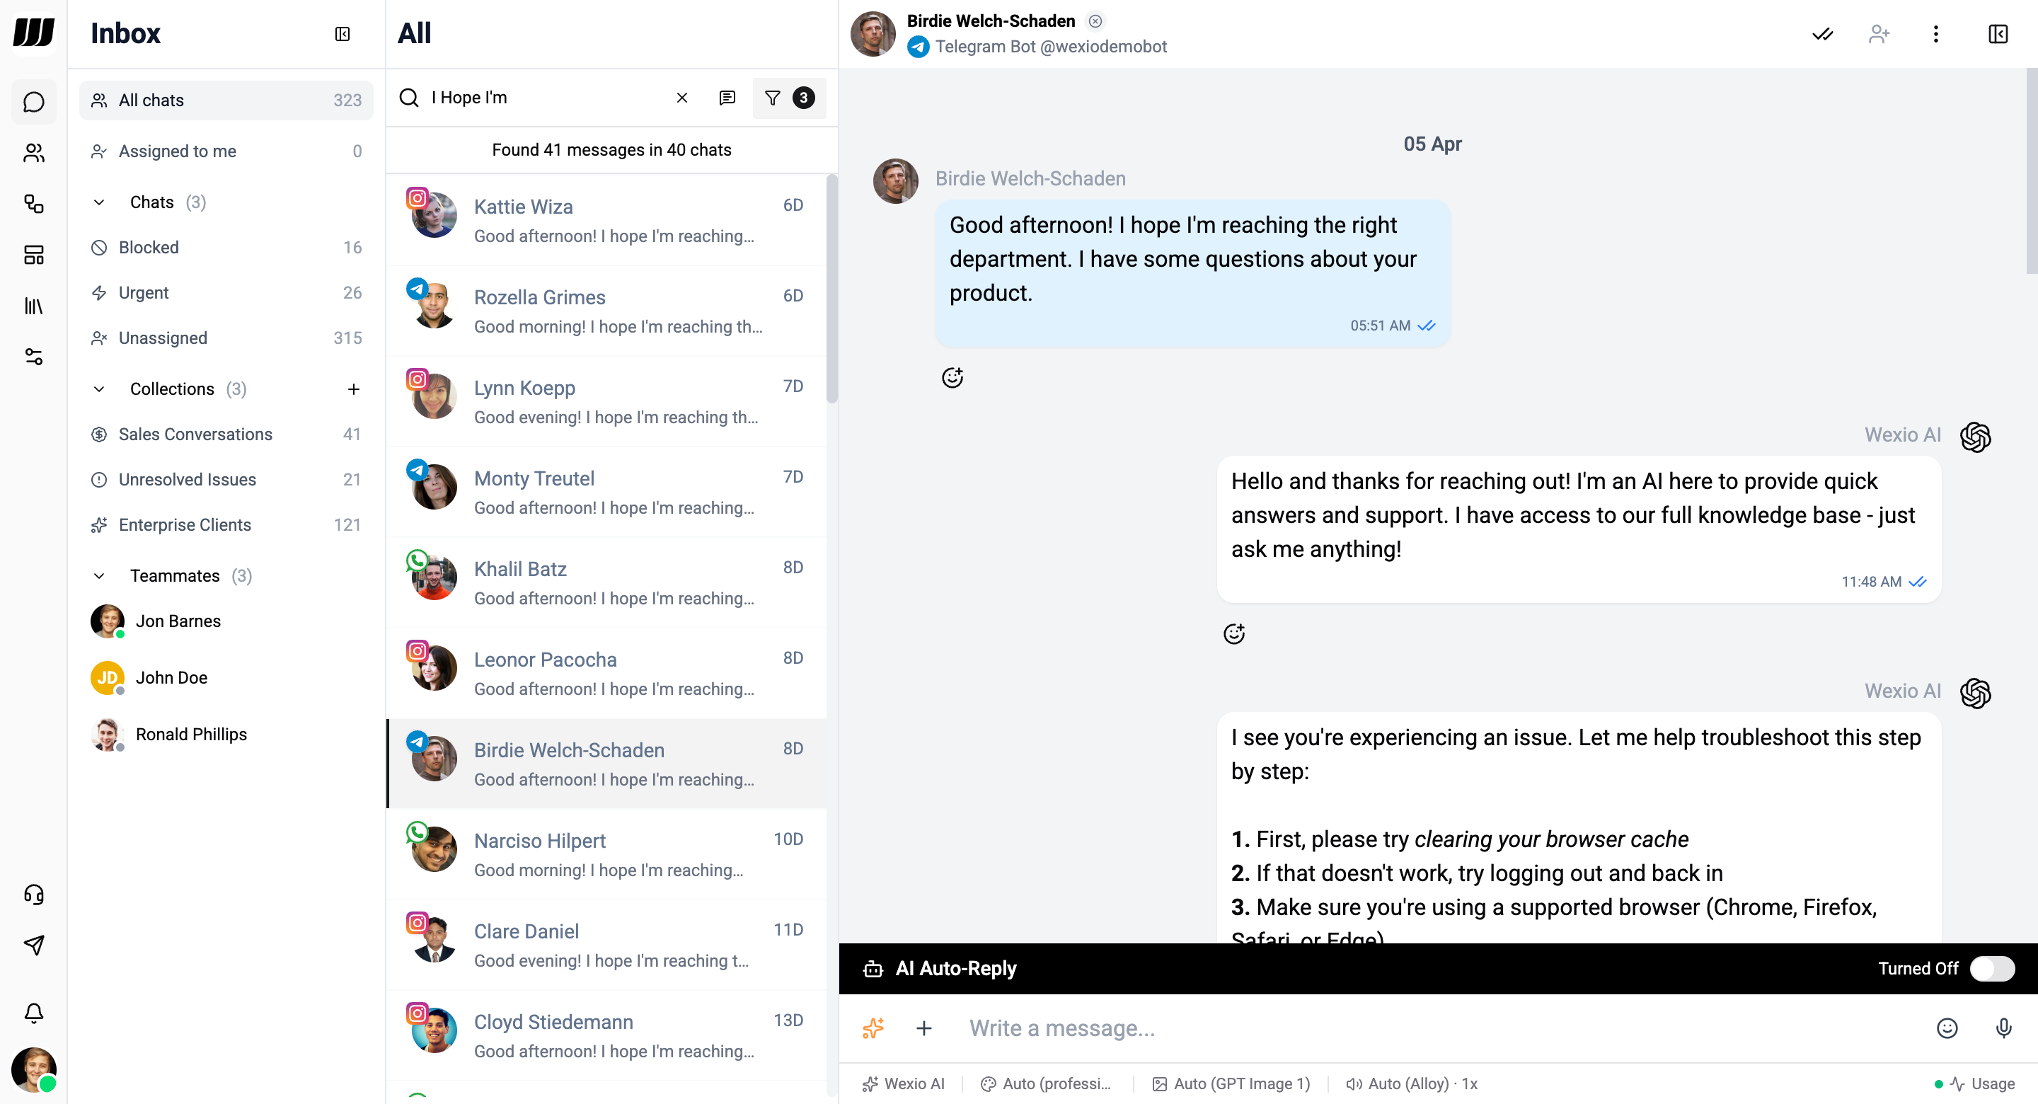2038x1104 pixels.
Task: Open the emoji picker next to message input
Action: tap(1947, 1028)
